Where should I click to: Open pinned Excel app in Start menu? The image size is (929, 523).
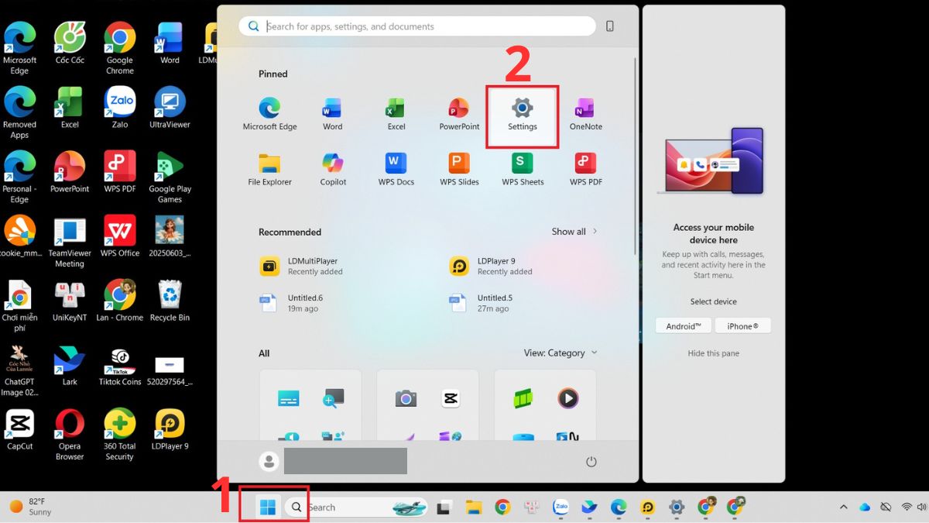tap(396, 114)
